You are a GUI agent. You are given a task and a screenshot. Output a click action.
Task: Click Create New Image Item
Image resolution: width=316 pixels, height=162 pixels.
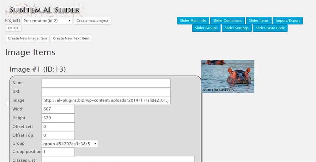[27, 38]
